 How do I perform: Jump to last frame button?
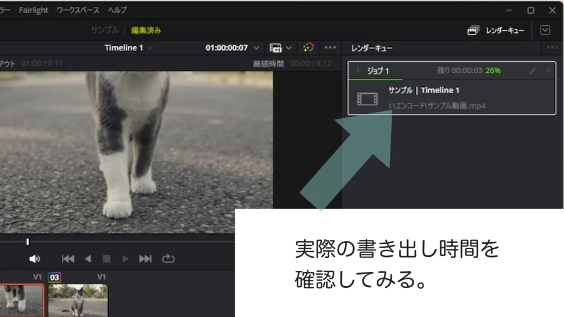click(145, 259)
